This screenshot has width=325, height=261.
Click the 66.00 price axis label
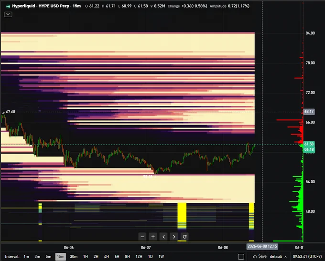[310, 122]
